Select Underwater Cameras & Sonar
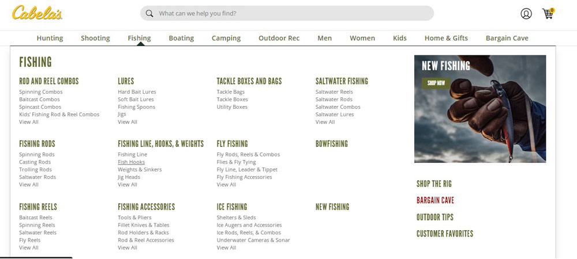The image size is (577, 259). (253, 240)
